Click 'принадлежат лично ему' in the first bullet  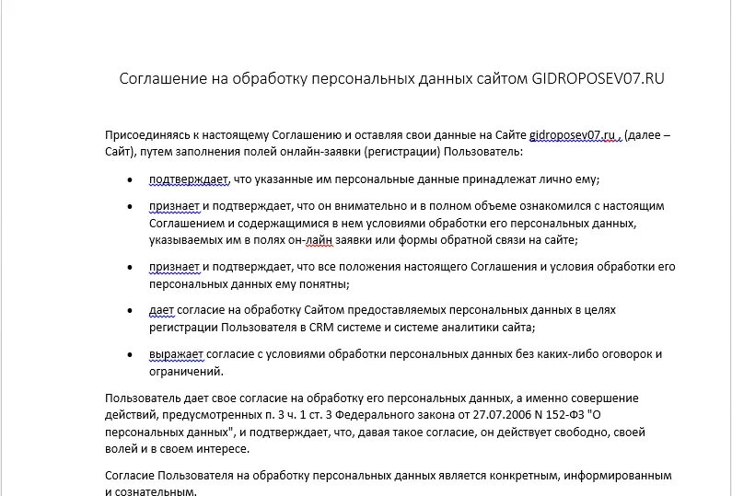pyautogui.click(x=529, y=179)
